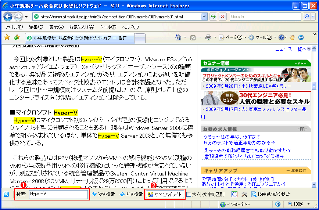
Task: Open the うそっ…私の年収、低すぎ？ link
Action: [232, 137]
